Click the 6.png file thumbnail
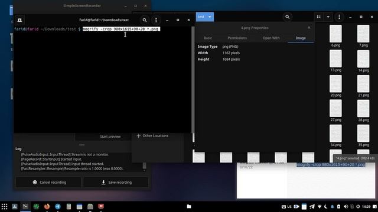Screen dimensions: 378x212 (335, 34)
